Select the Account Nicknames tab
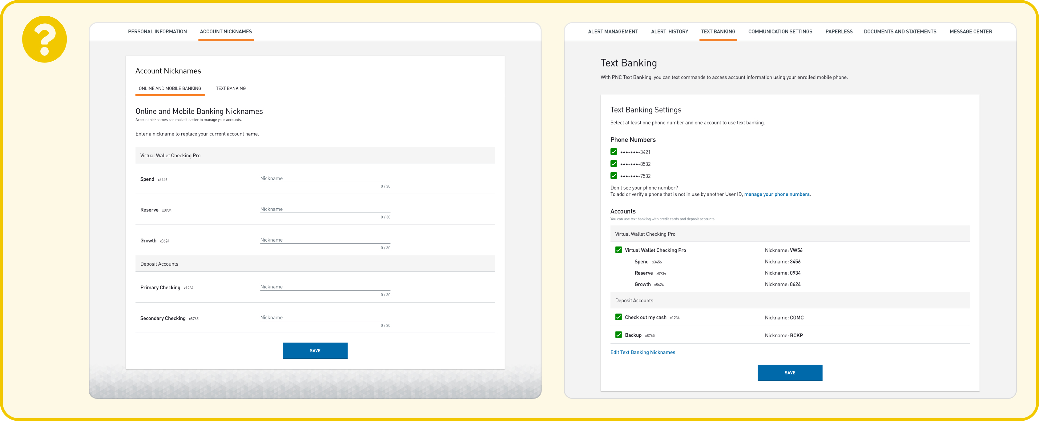This screenshot has width=1039, height=421. [226, 31]
